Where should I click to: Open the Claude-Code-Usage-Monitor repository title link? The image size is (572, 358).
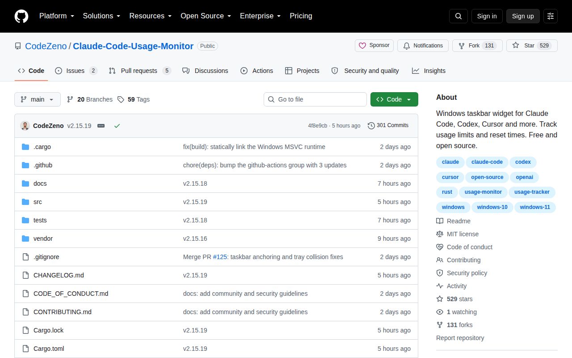(133, 46)
